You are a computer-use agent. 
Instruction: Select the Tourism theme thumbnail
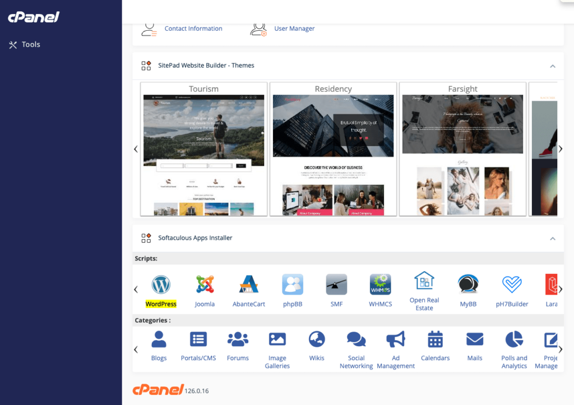tap(203, 149)
